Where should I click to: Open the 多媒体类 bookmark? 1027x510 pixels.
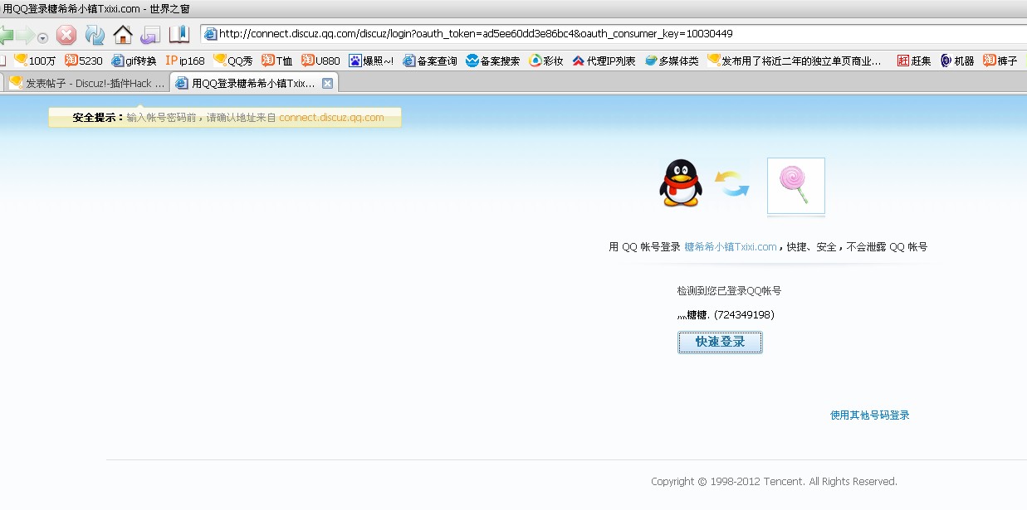click(x=672, y=61)
